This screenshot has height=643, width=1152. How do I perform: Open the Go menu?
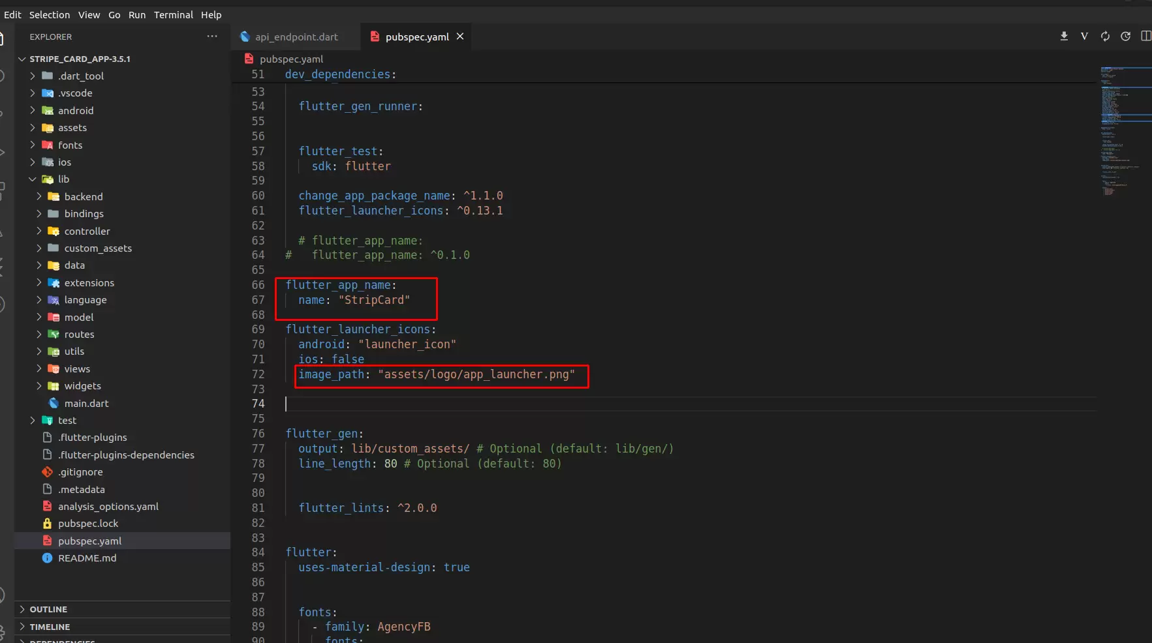114,14
